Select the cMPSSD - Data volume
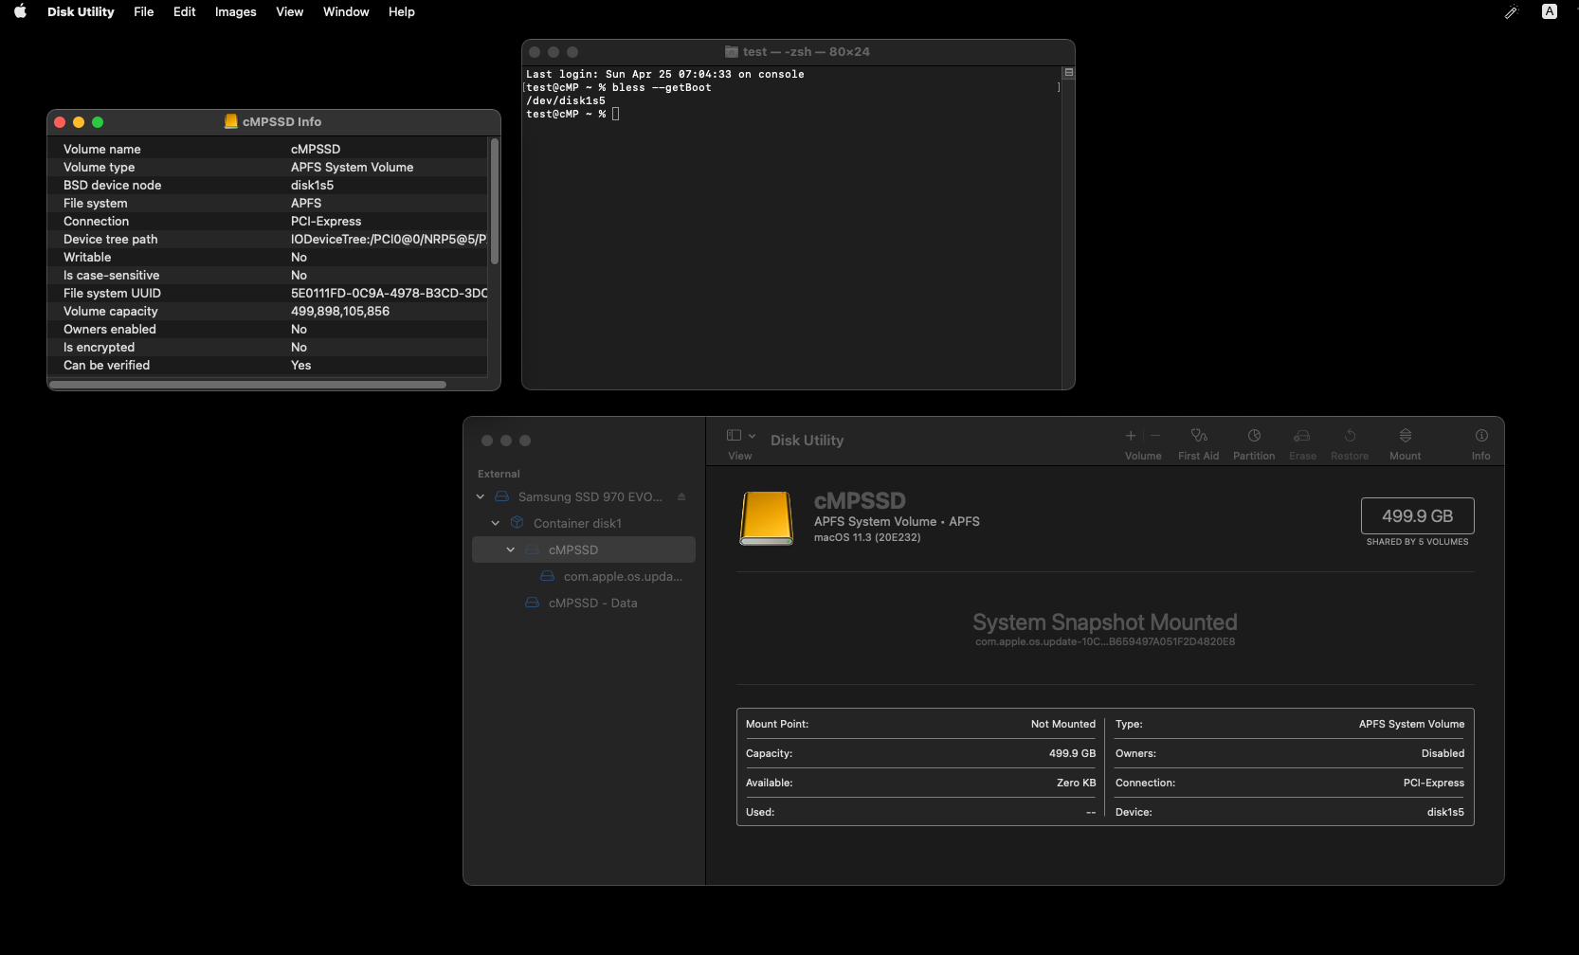The image size is (1579, 955). pyautogui.click(x=592, y=604)
